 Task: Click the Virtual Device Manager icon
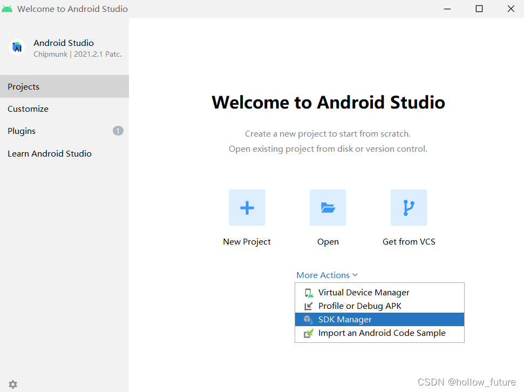point(309,293)
